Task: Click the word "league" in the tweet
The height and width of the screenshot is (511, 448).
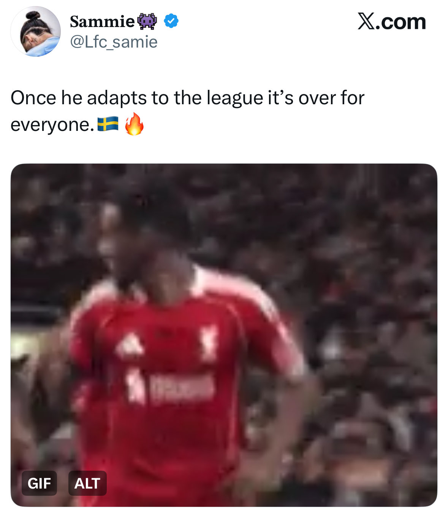Action: coord(234,98)
